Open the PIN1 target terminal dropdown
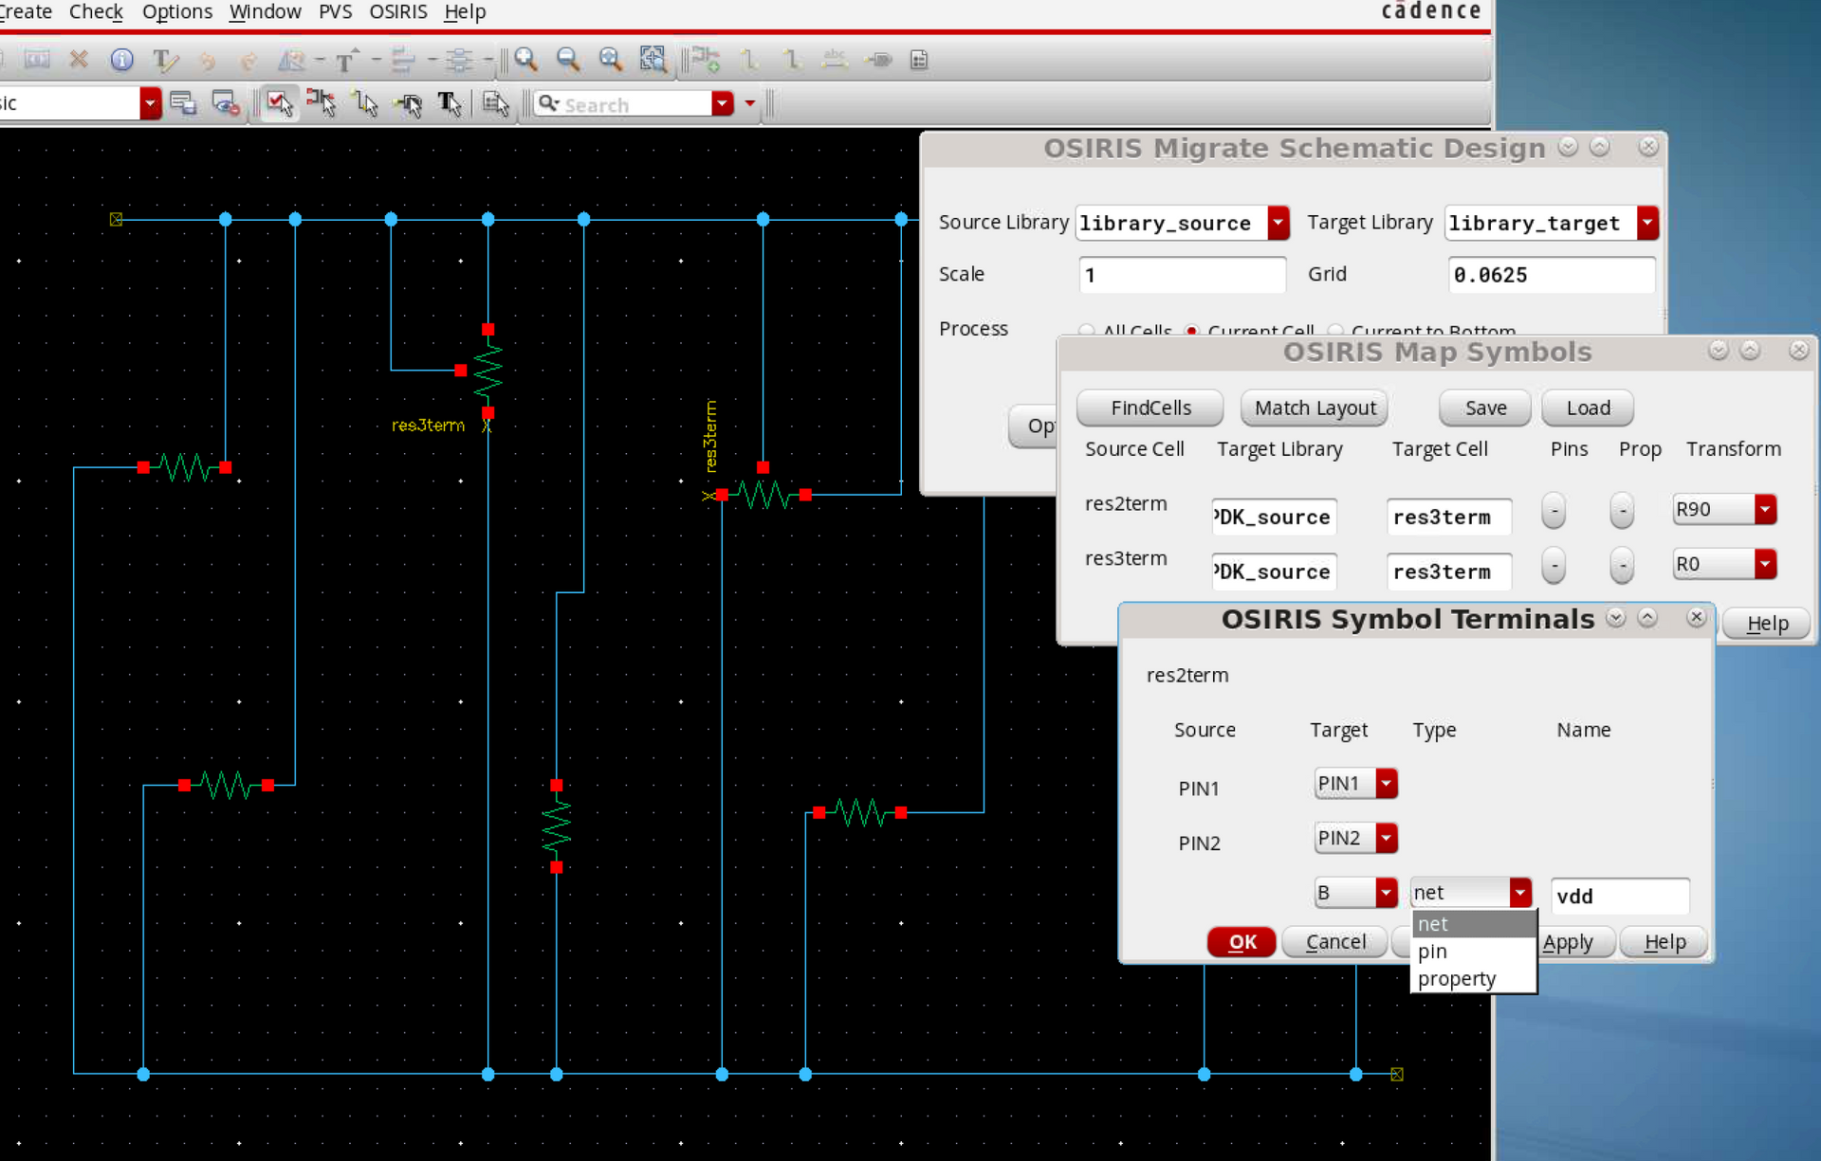This screenshot has height=1161, width=1821. [1386, 784]
